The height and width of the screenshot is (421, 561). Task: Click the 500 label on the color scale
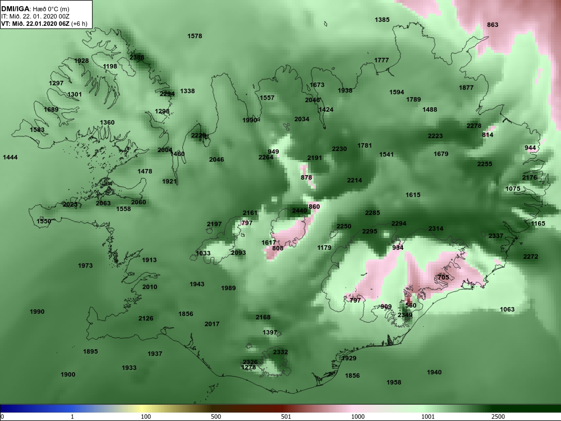tap(216, 417)
